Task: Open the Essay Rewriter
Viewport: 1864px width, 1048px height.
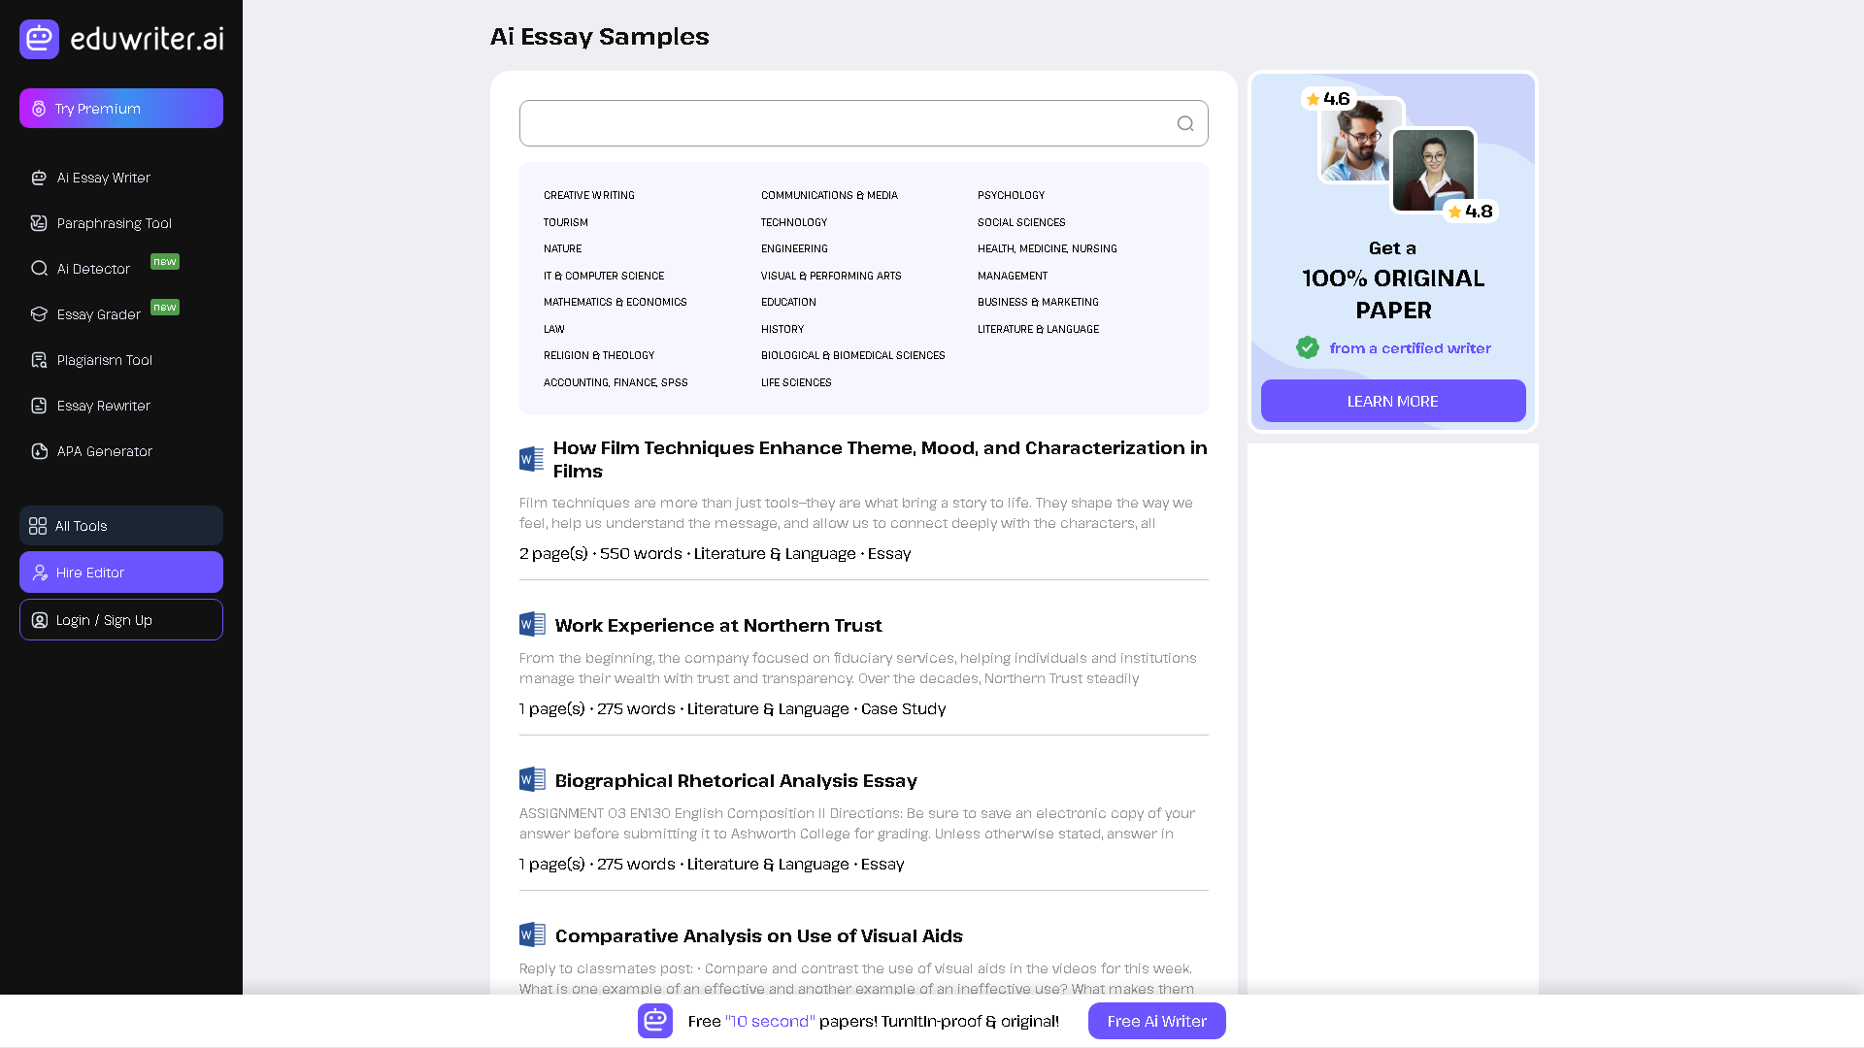Action: point(104,406)
